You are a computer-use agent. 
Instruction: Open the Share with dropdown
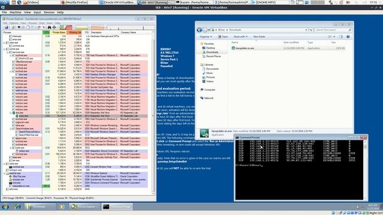point(241,36)
